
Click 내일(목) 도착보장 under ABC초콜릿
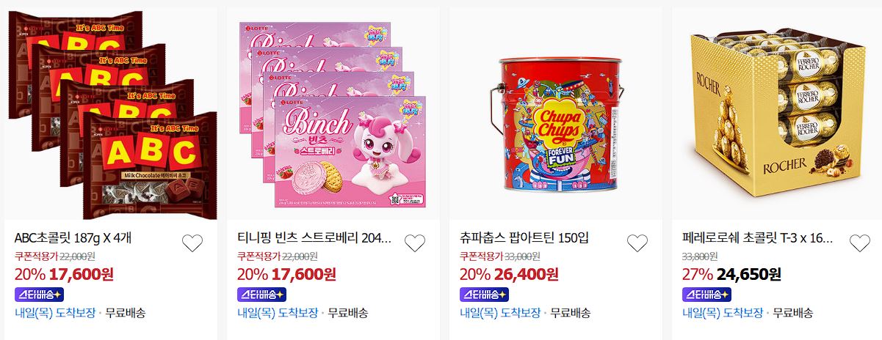click(55, 313)
